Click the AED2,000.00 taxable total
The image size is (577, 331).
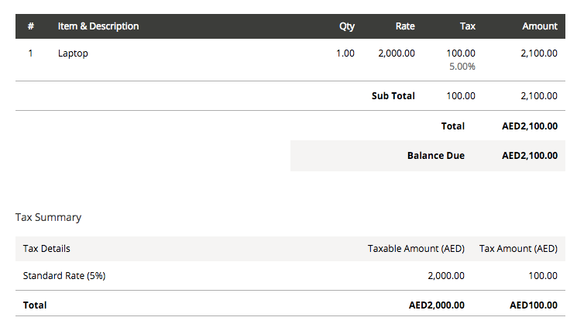pos(437,305)
